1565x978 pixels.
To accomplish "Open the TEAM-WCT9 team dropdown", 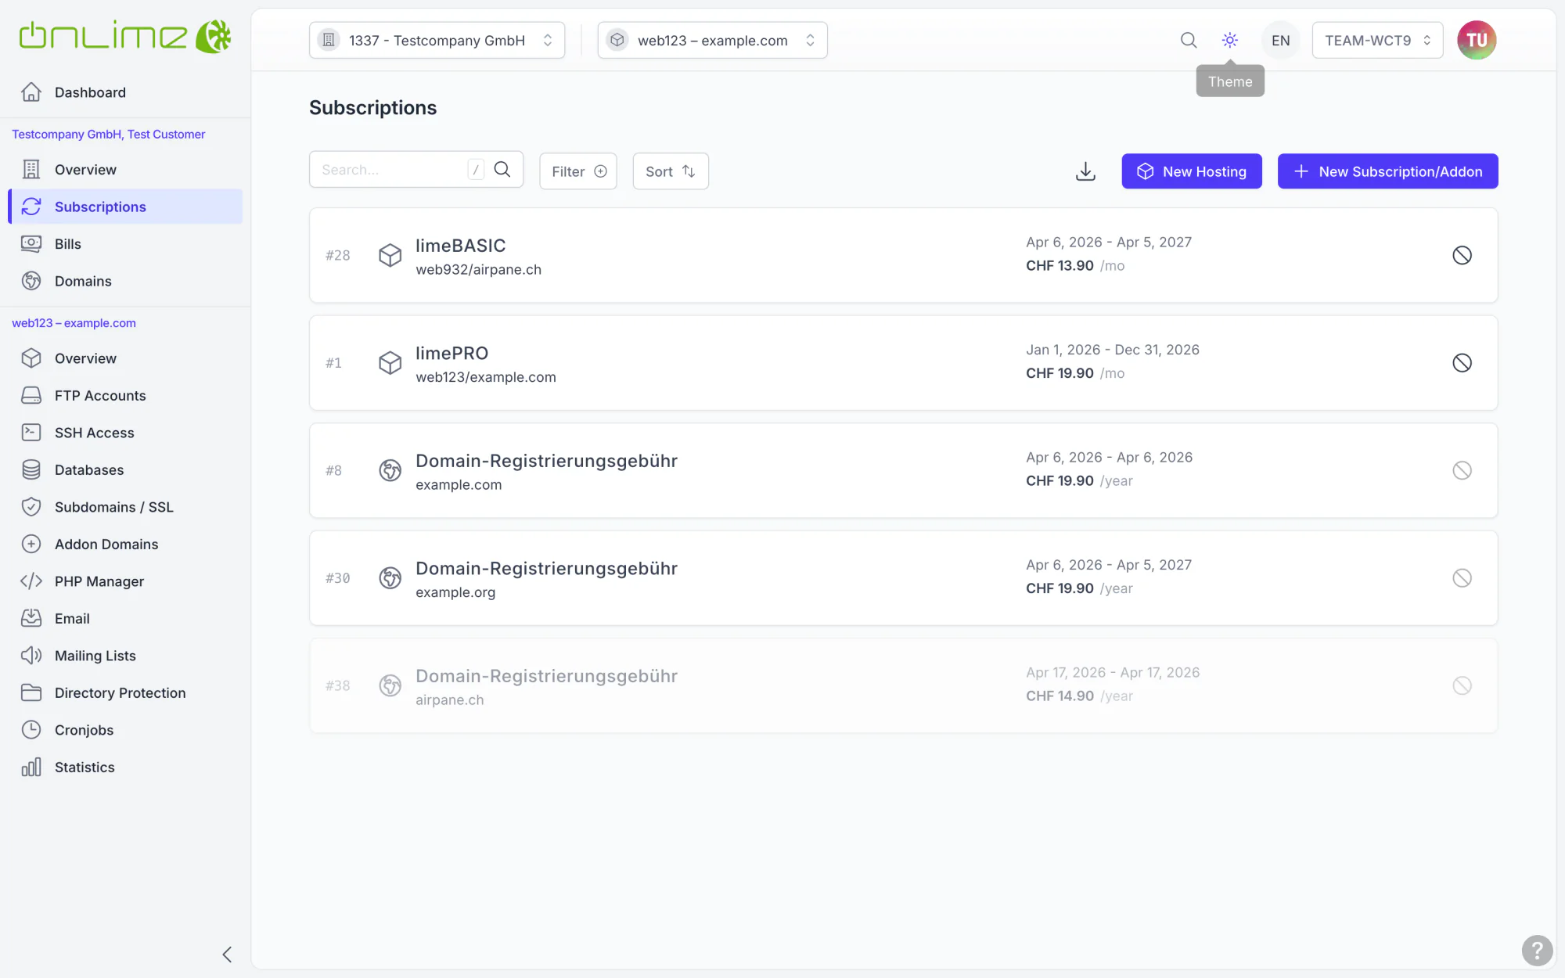I will pos(1377,40).
